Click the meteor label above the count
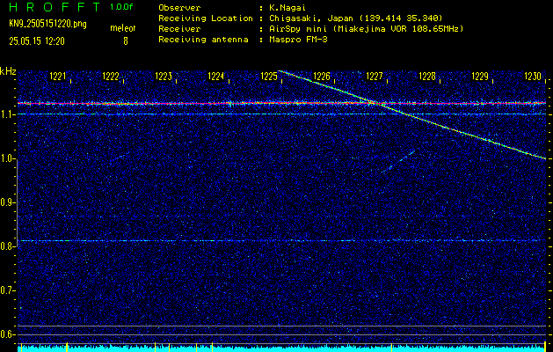Viewport: 553px width, 352px height. [x=123, y=28]
